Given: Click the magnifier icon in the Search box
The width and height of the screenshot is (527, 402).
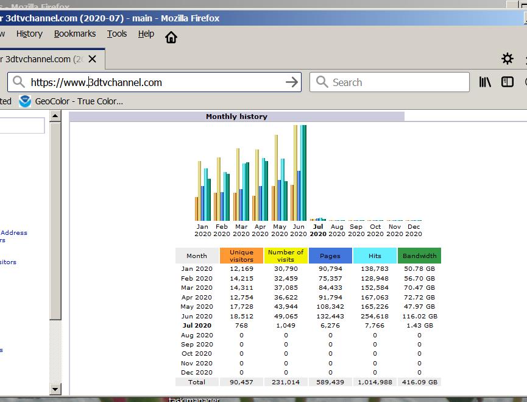Looking at the screenshot, I should click(322, 82).
